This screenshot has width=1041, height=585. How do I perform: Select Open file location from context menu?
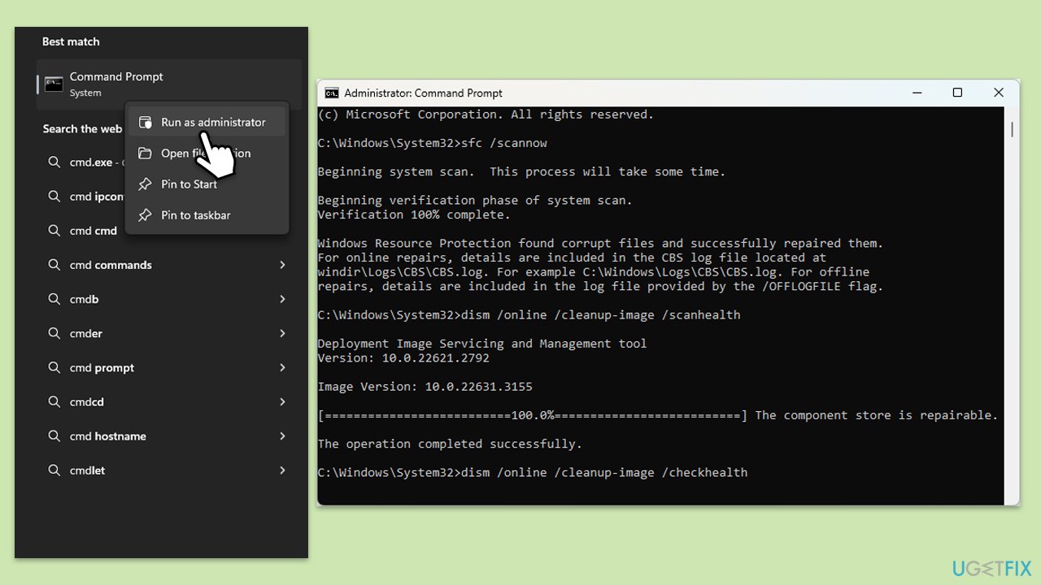point(207,153)
